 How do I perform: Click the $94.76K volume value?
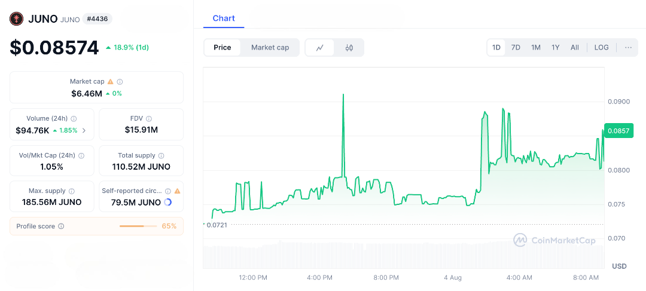coord(32,130)
